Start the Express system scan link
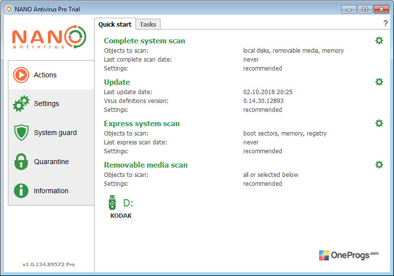Viewport: 394px width, 276px height. click(x=142, y=123)
